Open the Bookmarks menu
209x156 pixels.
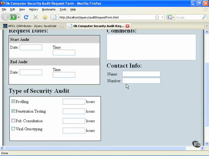tap(48, 9)
